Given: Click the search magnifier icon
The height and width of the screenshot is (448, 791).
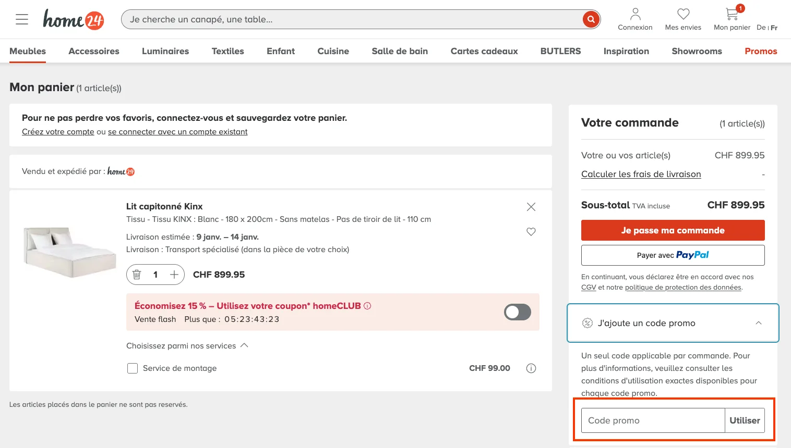Looking at the screenshot, I should (590, 19).
